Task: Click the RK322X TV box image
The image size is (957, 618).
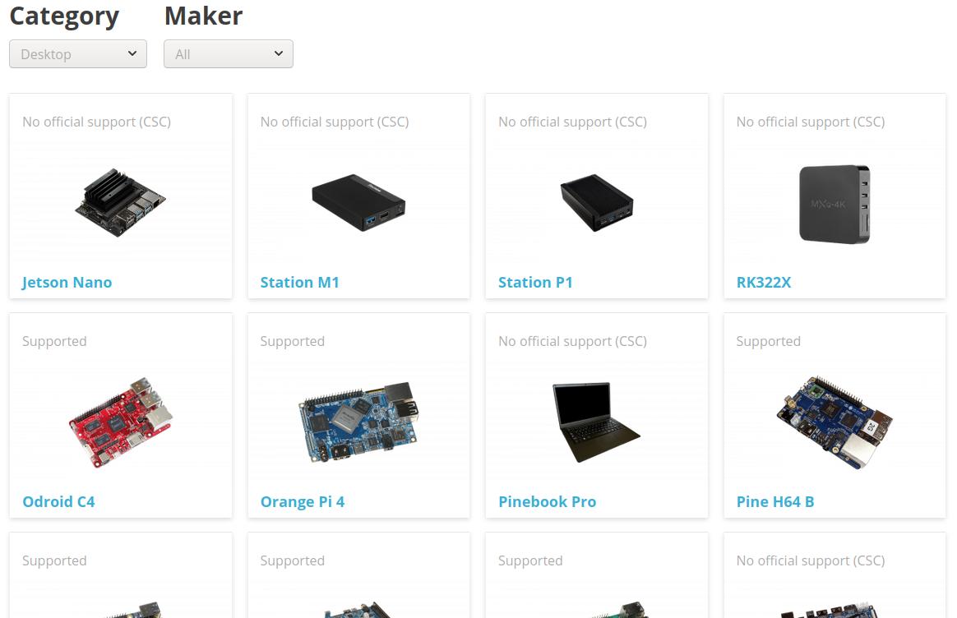Action: [x=834, y=204]
